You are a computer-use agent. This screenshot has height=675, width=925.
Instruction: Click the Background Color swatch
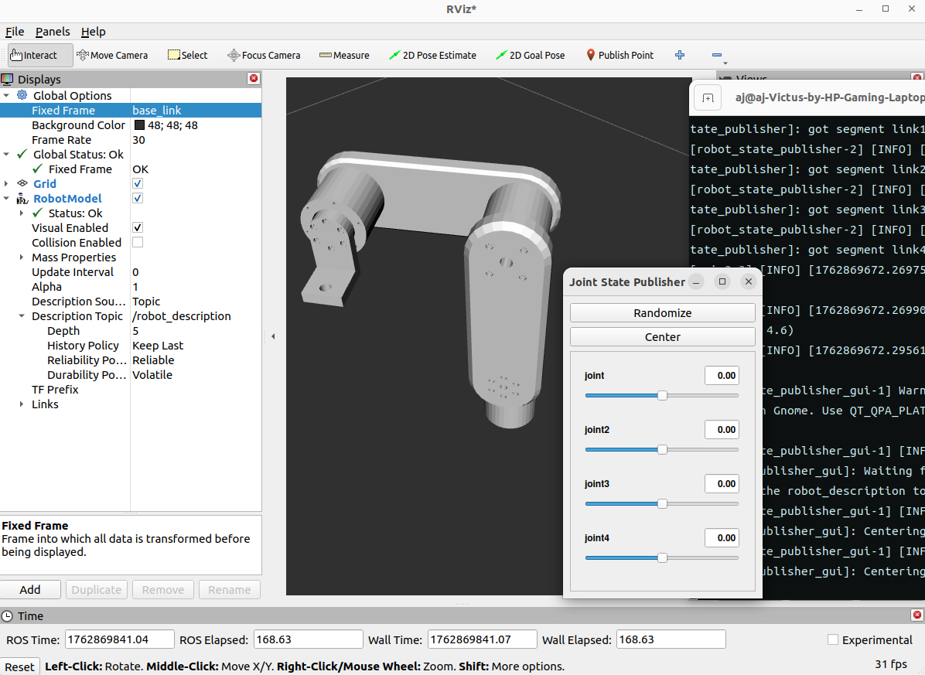click(x=139, y=125)
